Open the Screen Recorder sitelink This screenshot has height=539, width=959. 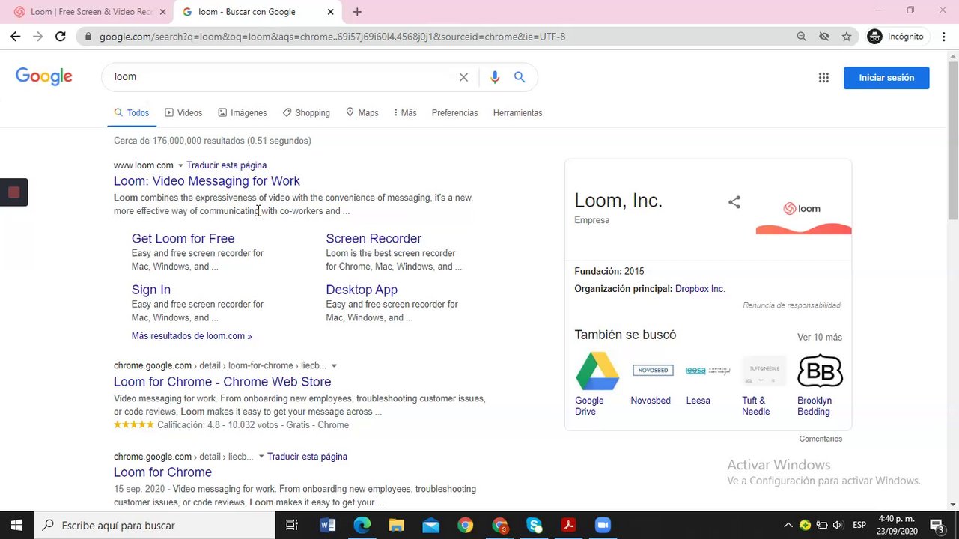(x=374, y=239)
